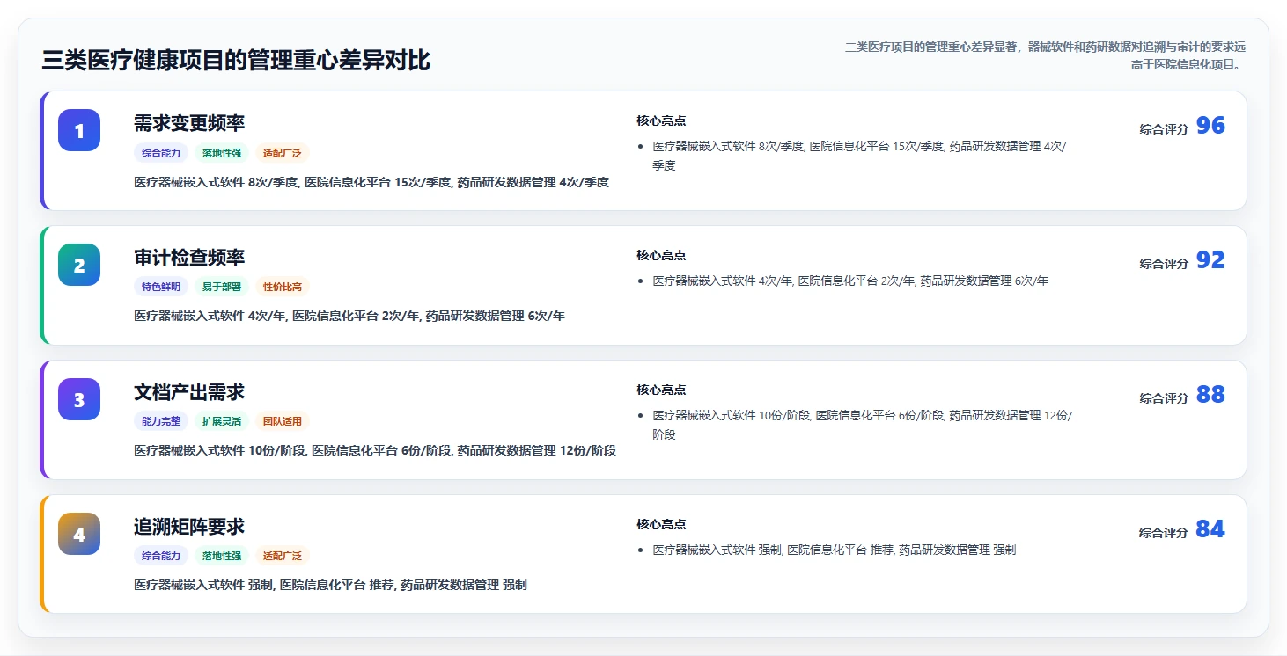1287x656 pixels.
Task: Click the highlight bullet mentioning 10份/阶段
Action: click(863, 425)
